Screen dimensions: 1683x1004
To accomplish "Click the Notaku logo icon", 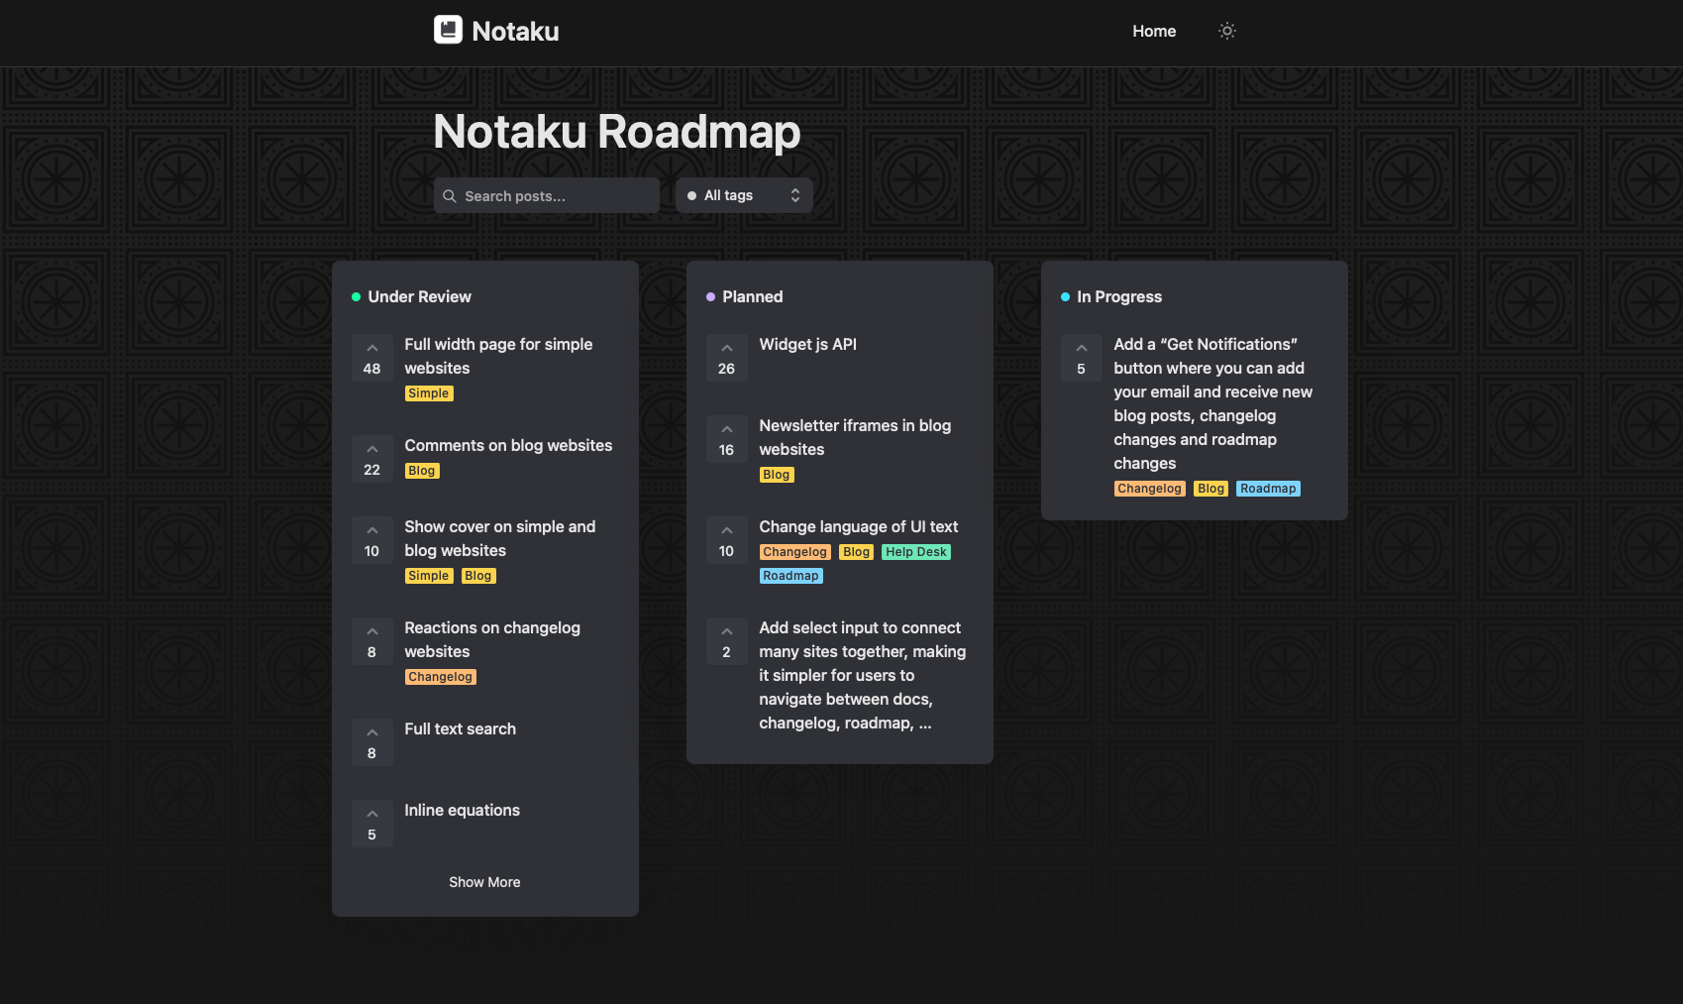I will coord(448,30).
